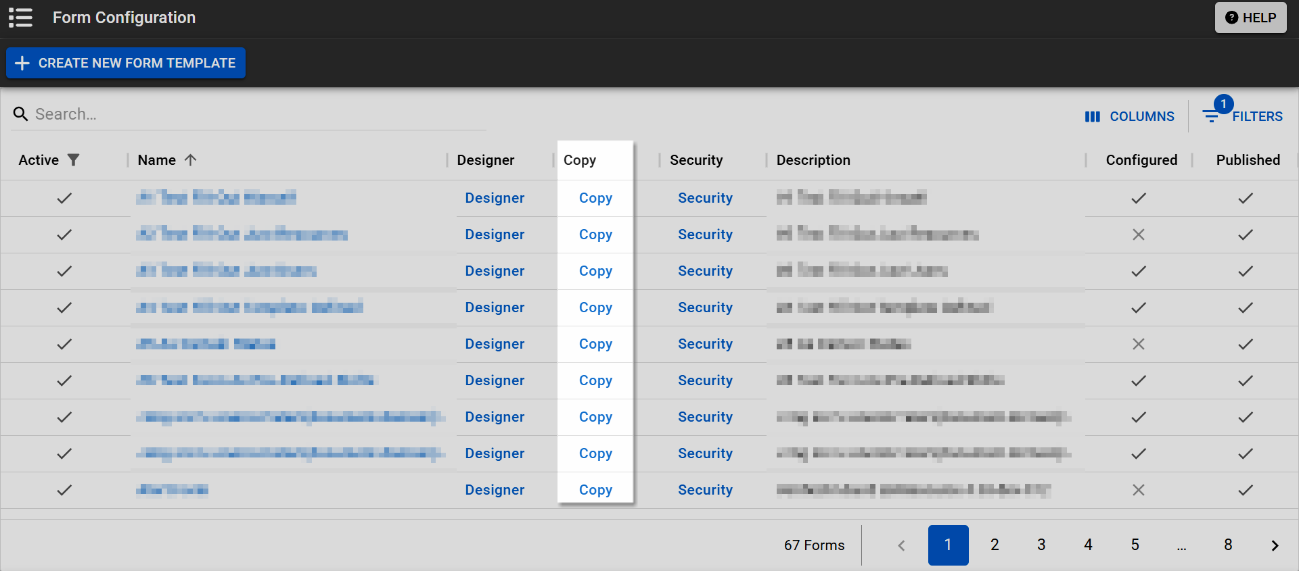This screenshot has height=571, width=1299.
Task: Open Designer link in the first row
Action: point(495,198)
